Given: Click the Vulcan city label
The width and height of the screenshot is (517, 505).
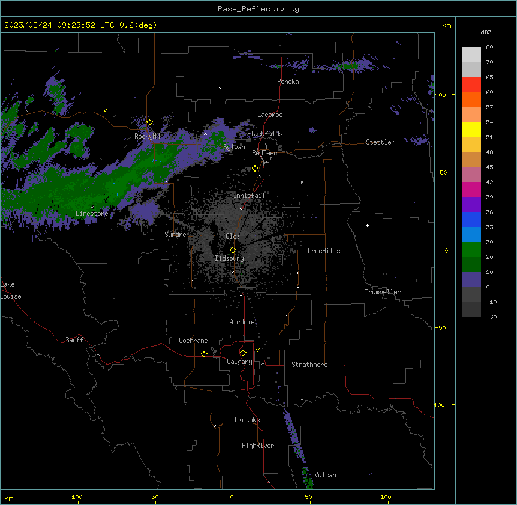Looking at the screenshot, I should pyautogui.click(x=326, y=475).
